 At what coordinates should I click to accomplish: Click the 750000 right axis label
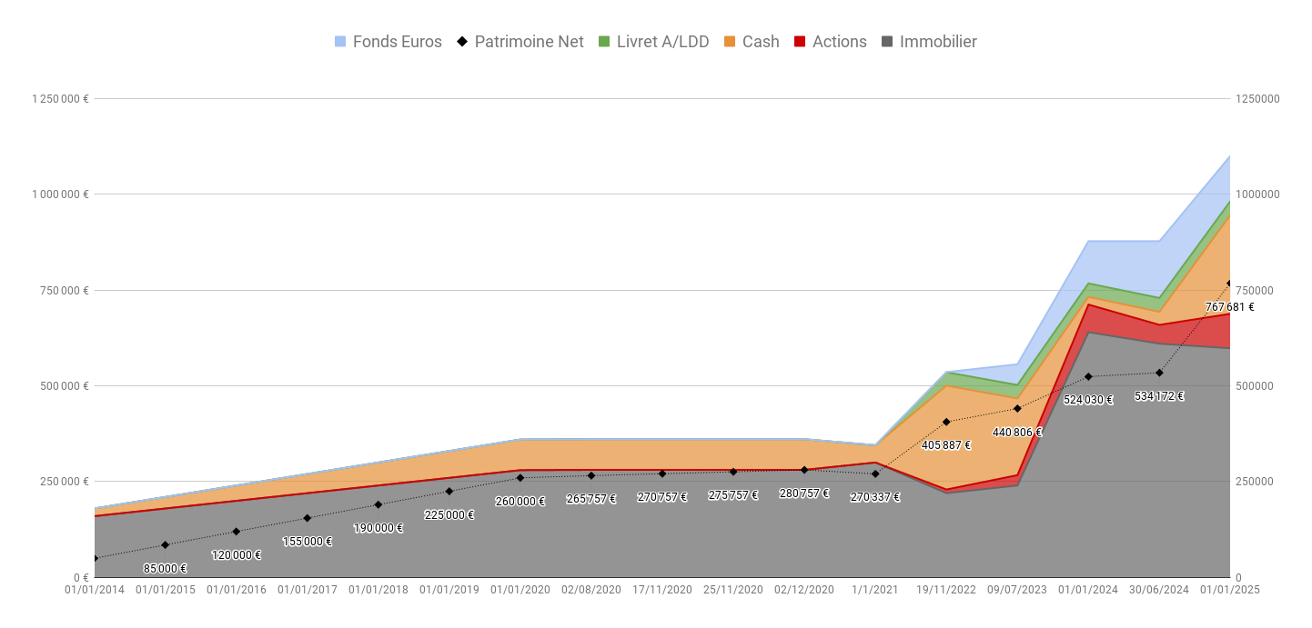[1256, 291]
